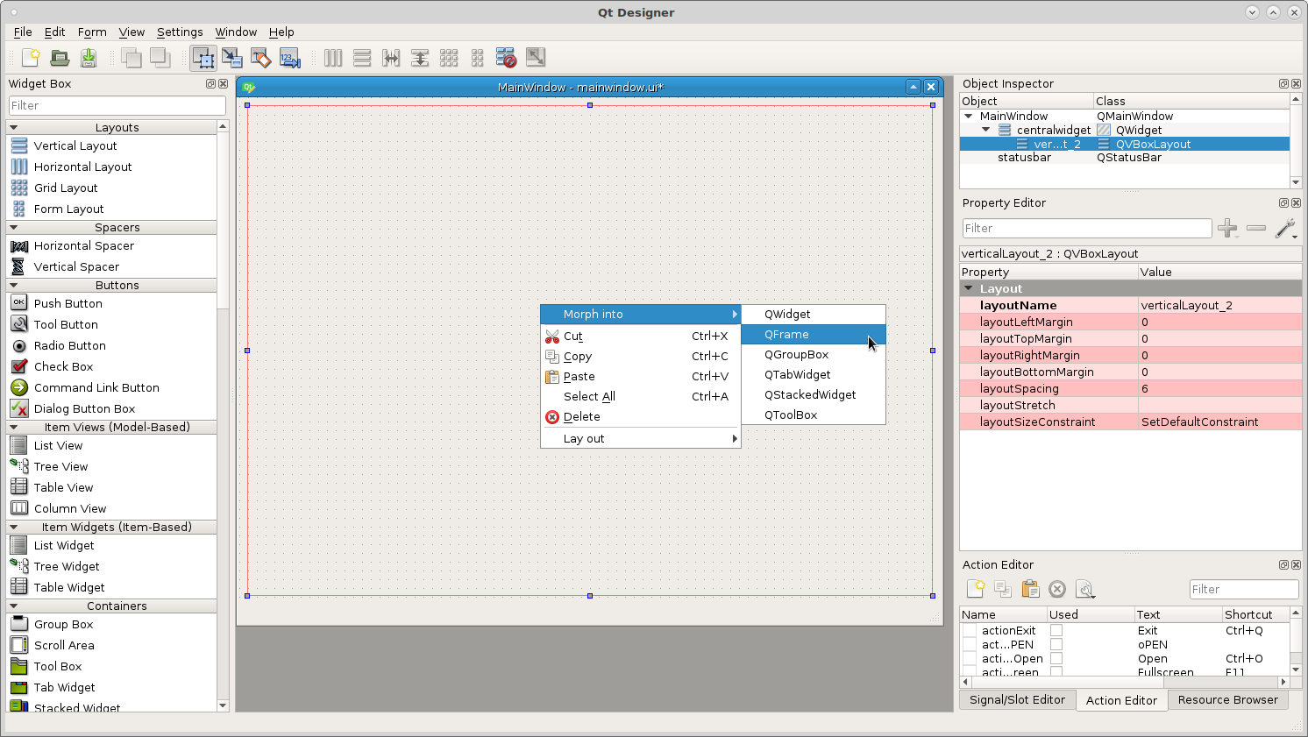
Task: Click the New Form toolbar icon
Action: [31, 58]
